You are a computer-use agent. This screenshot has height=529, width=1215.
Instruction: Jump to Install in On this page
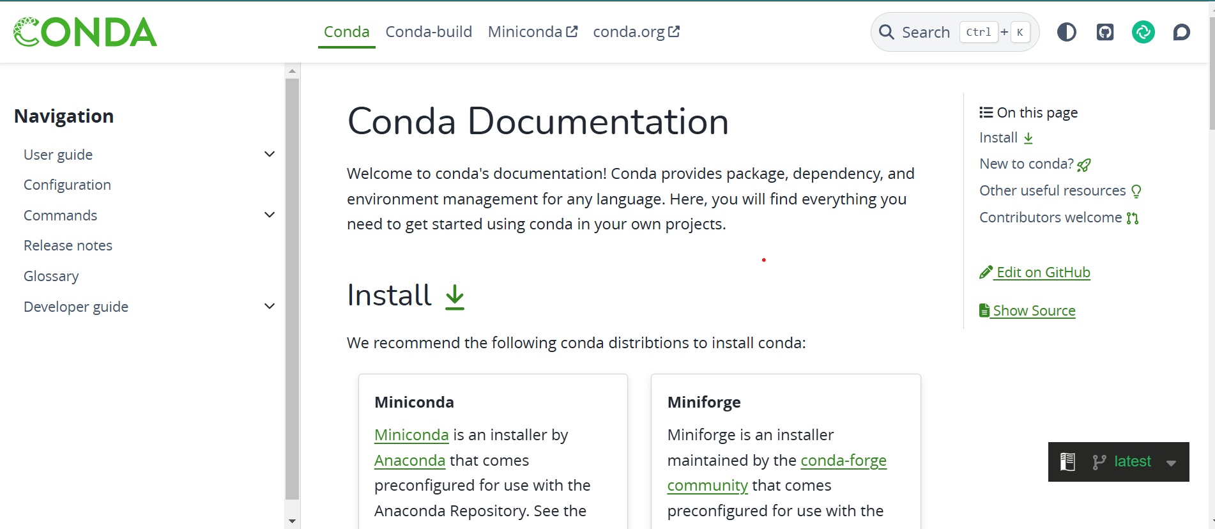[1006, 138]
